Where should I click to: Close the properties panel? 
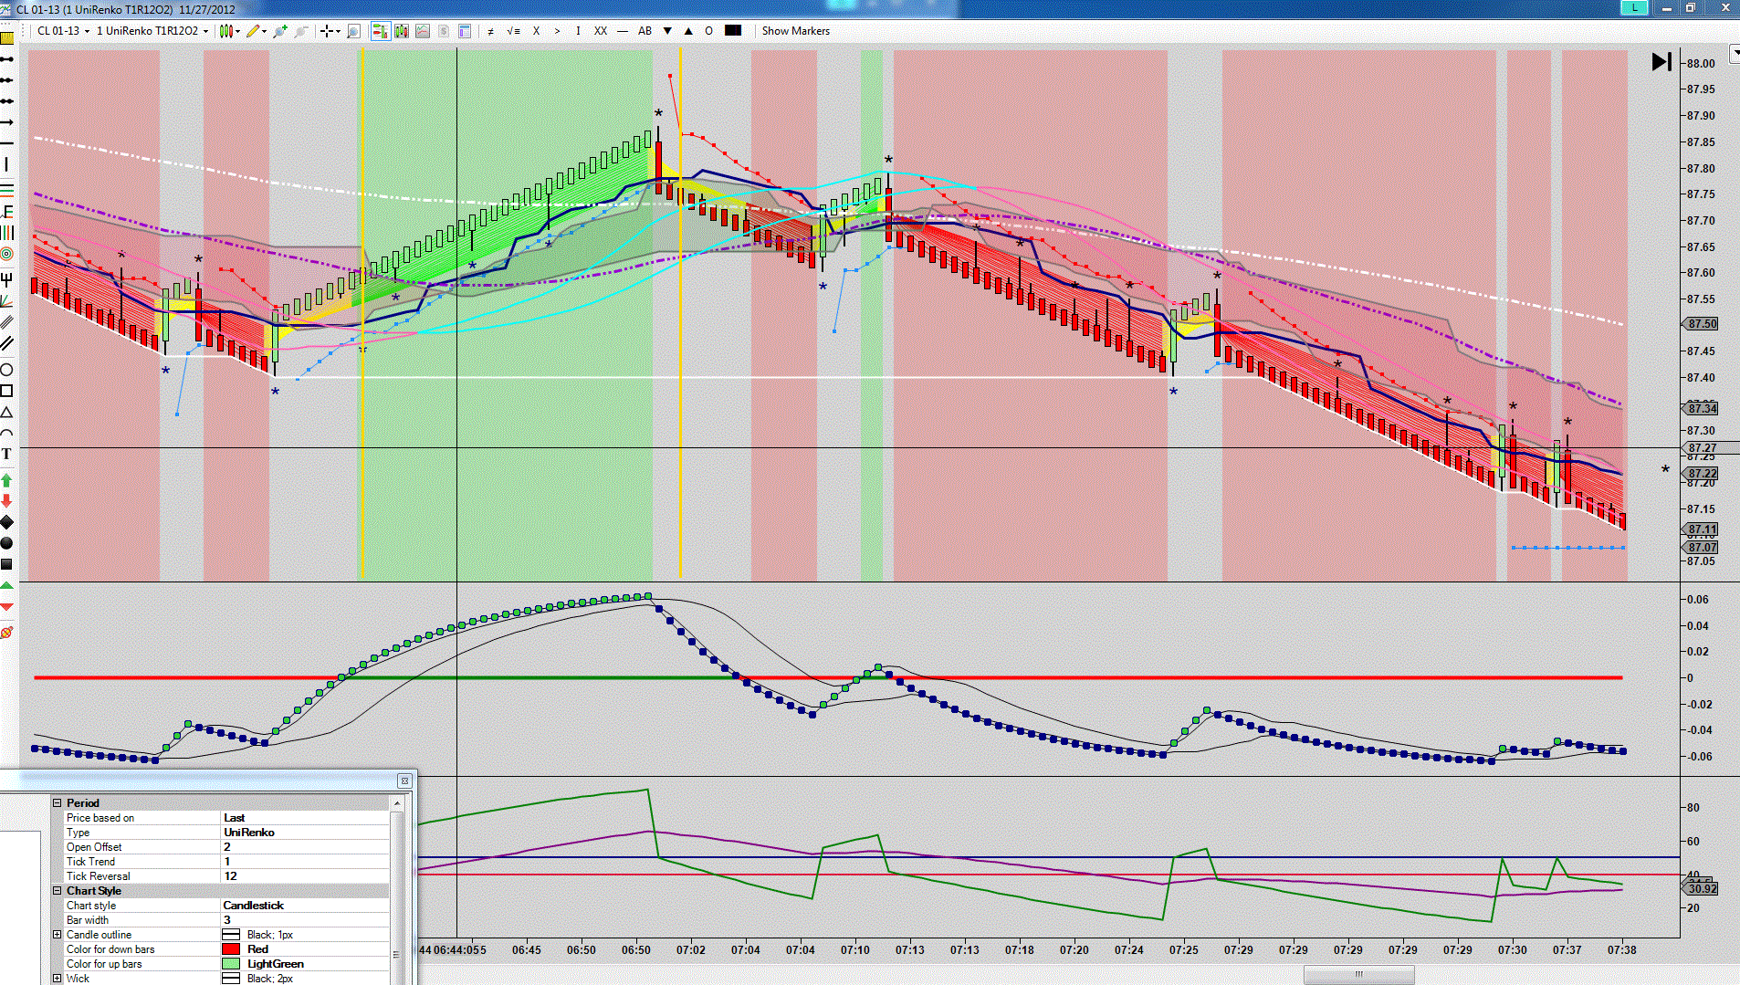(404, 781)
